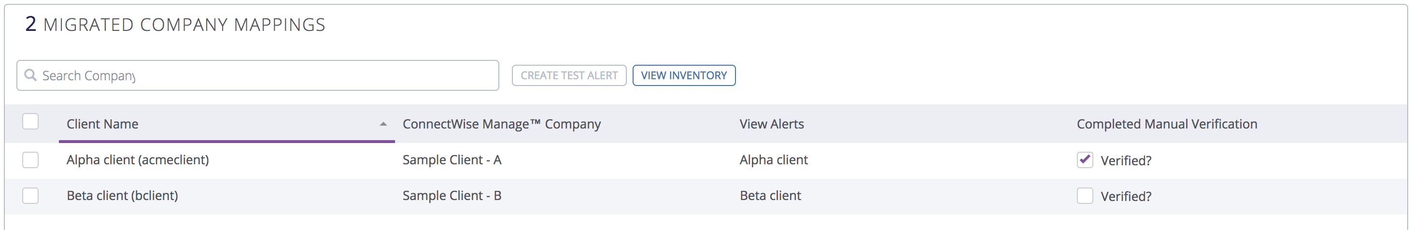This screenshot has height=230, width=1413.
Task: Uncheck Verified for Alpha client
Action: click(x=1085, y=160)
